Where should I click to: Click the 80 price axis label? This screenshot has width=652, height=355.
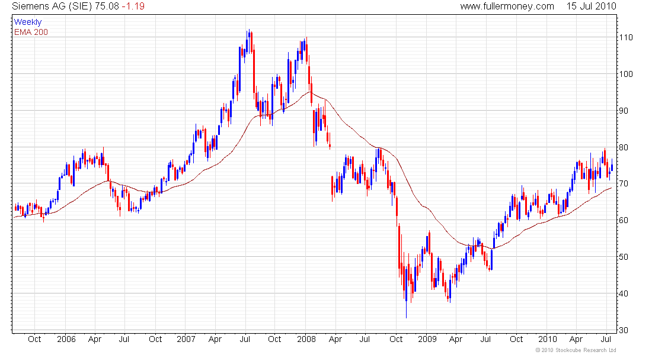[624, 147]
